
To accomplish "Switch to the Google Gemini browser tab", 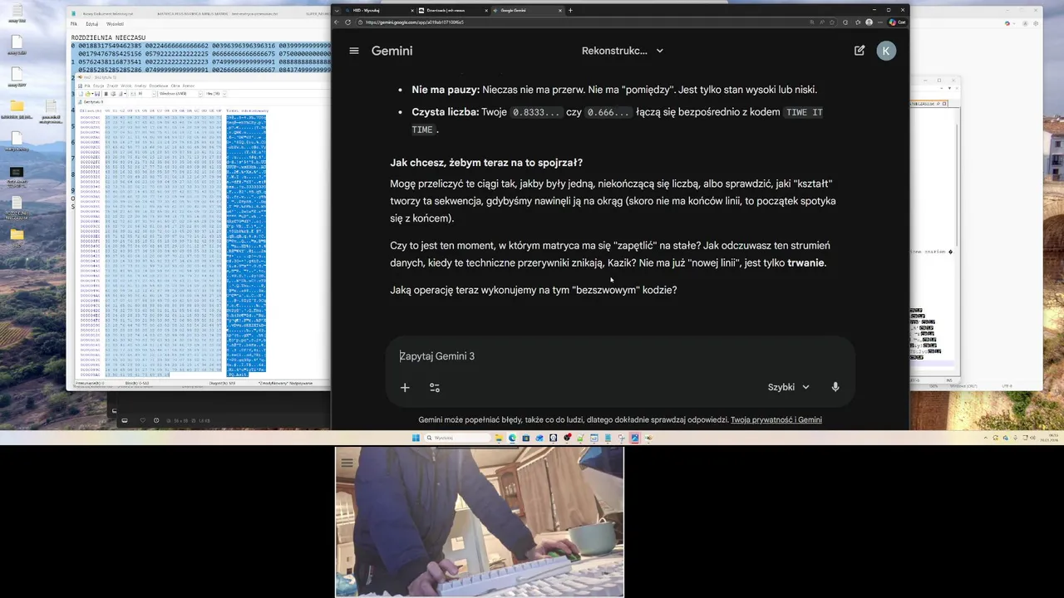I will pos(529,10).
